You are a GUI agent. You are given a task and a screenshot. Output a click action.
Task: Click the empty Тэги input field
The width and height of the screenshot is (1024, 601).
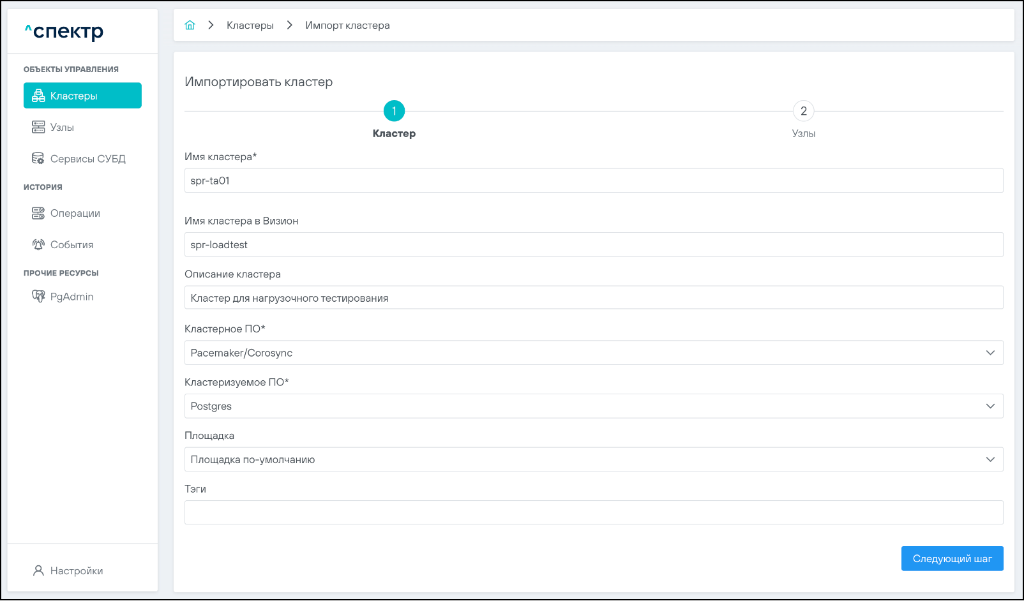[x=593, y=512]
